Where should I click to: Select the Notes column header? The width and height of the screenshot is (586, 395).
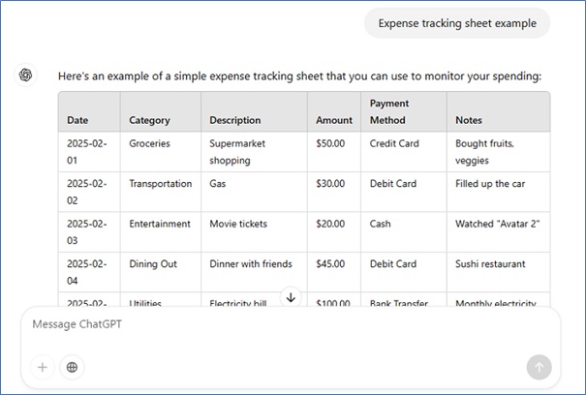click(469, 120)
